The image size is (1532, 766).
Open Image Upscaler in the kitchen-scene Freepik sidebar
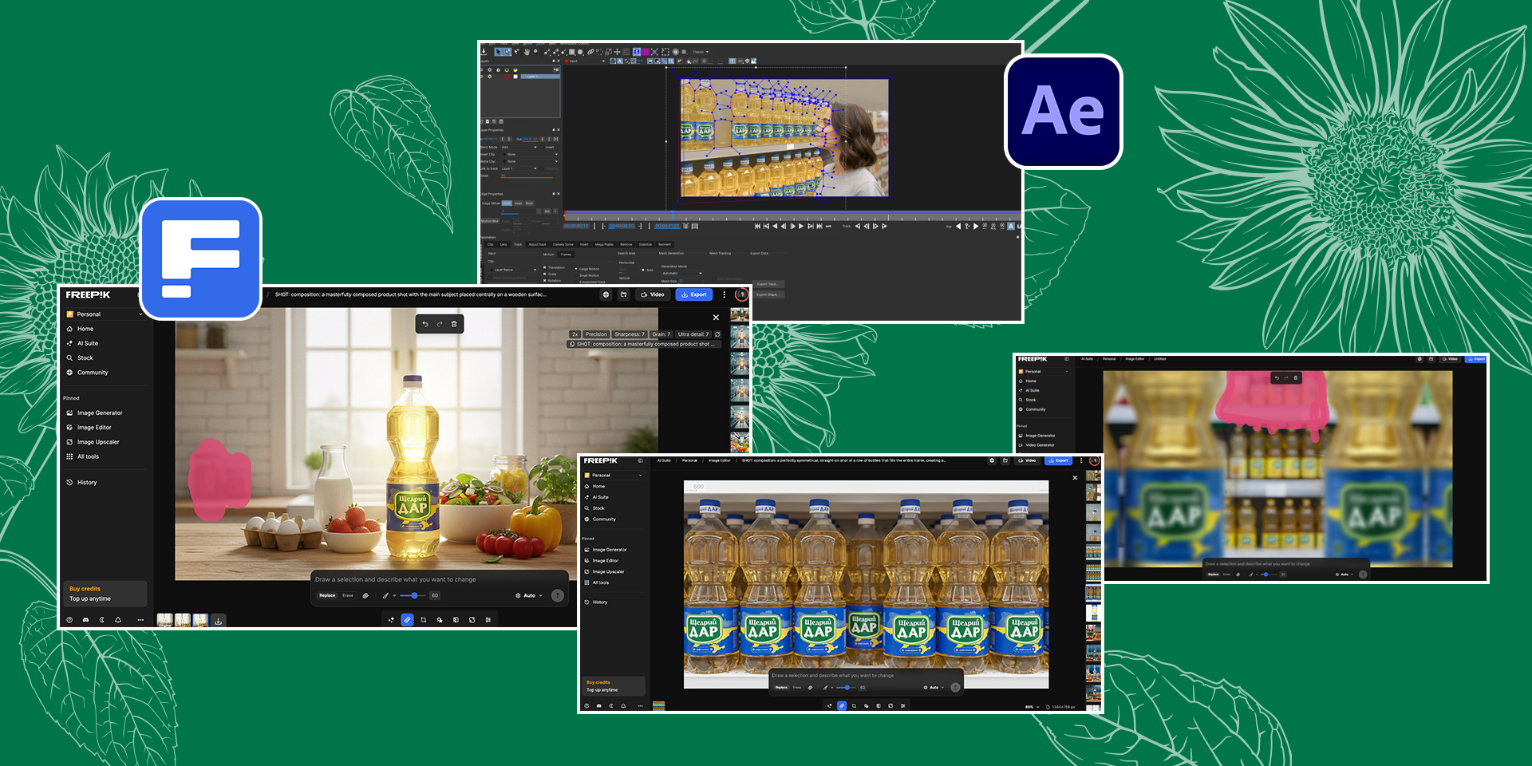[x=98, y=442]
